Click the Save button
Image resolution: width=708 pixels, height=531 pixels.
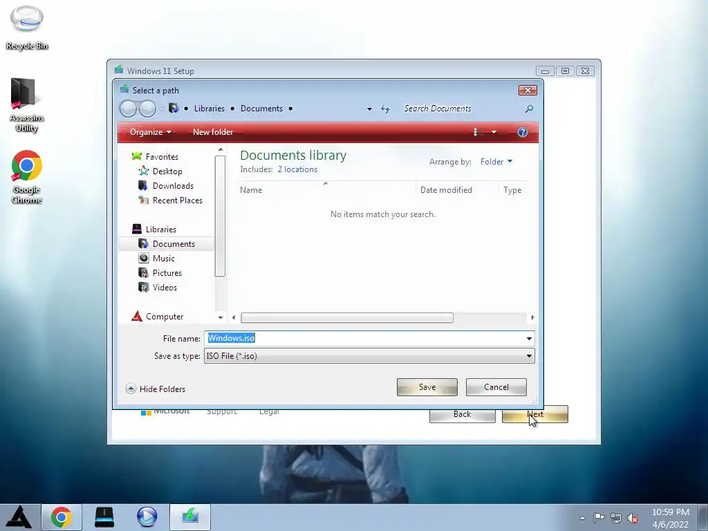click(x=427, y=387)
